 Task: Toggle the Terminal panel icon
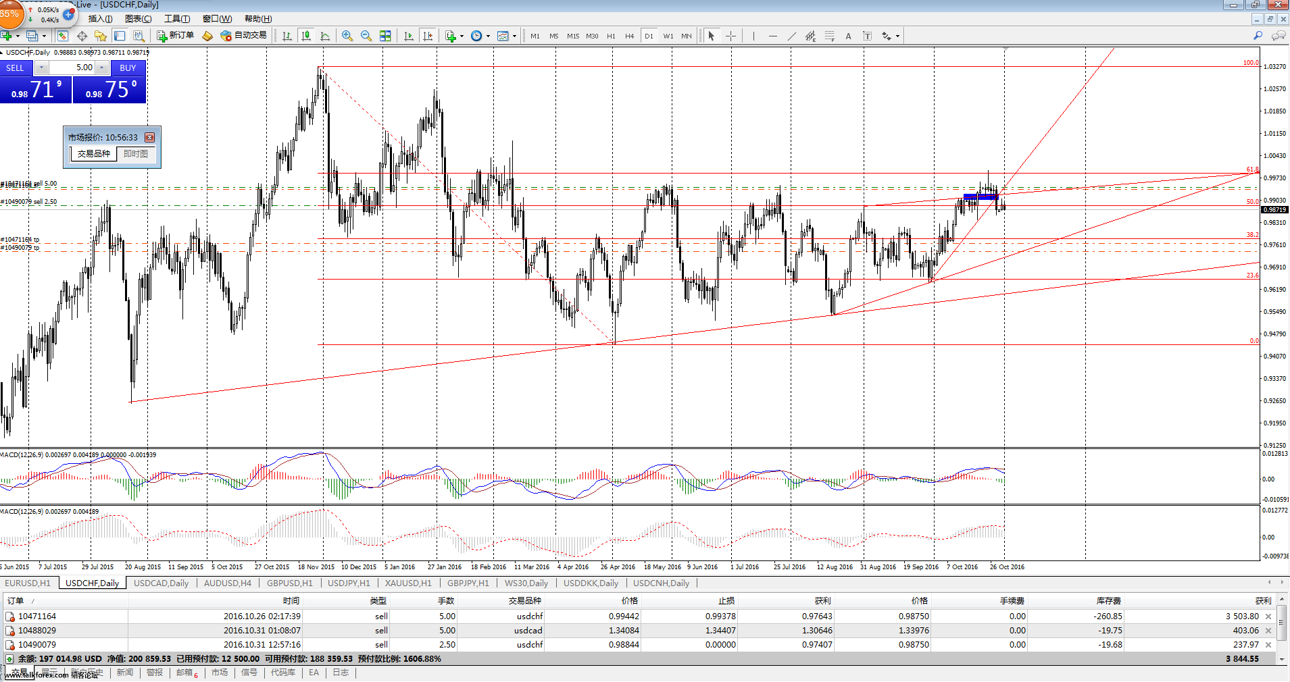pyautogui.click(x=120, y=36)
